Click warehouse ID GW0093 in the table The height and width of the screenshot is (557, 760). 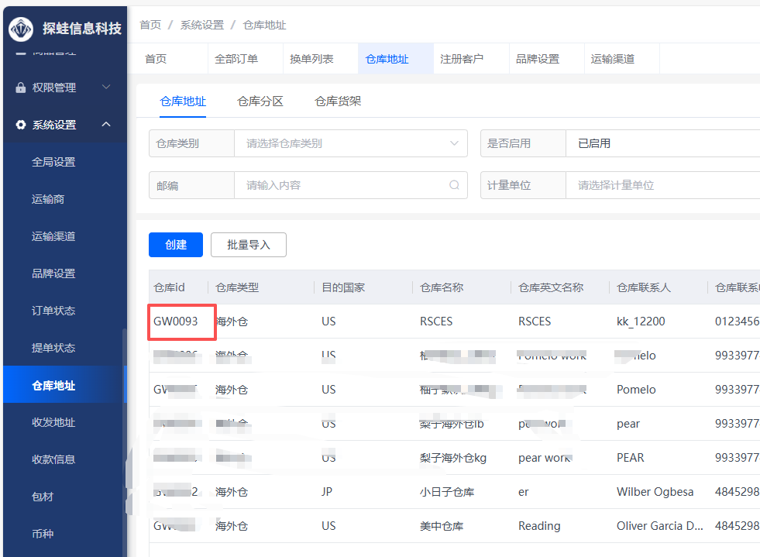pyautogui.click(x=176, y=321)
